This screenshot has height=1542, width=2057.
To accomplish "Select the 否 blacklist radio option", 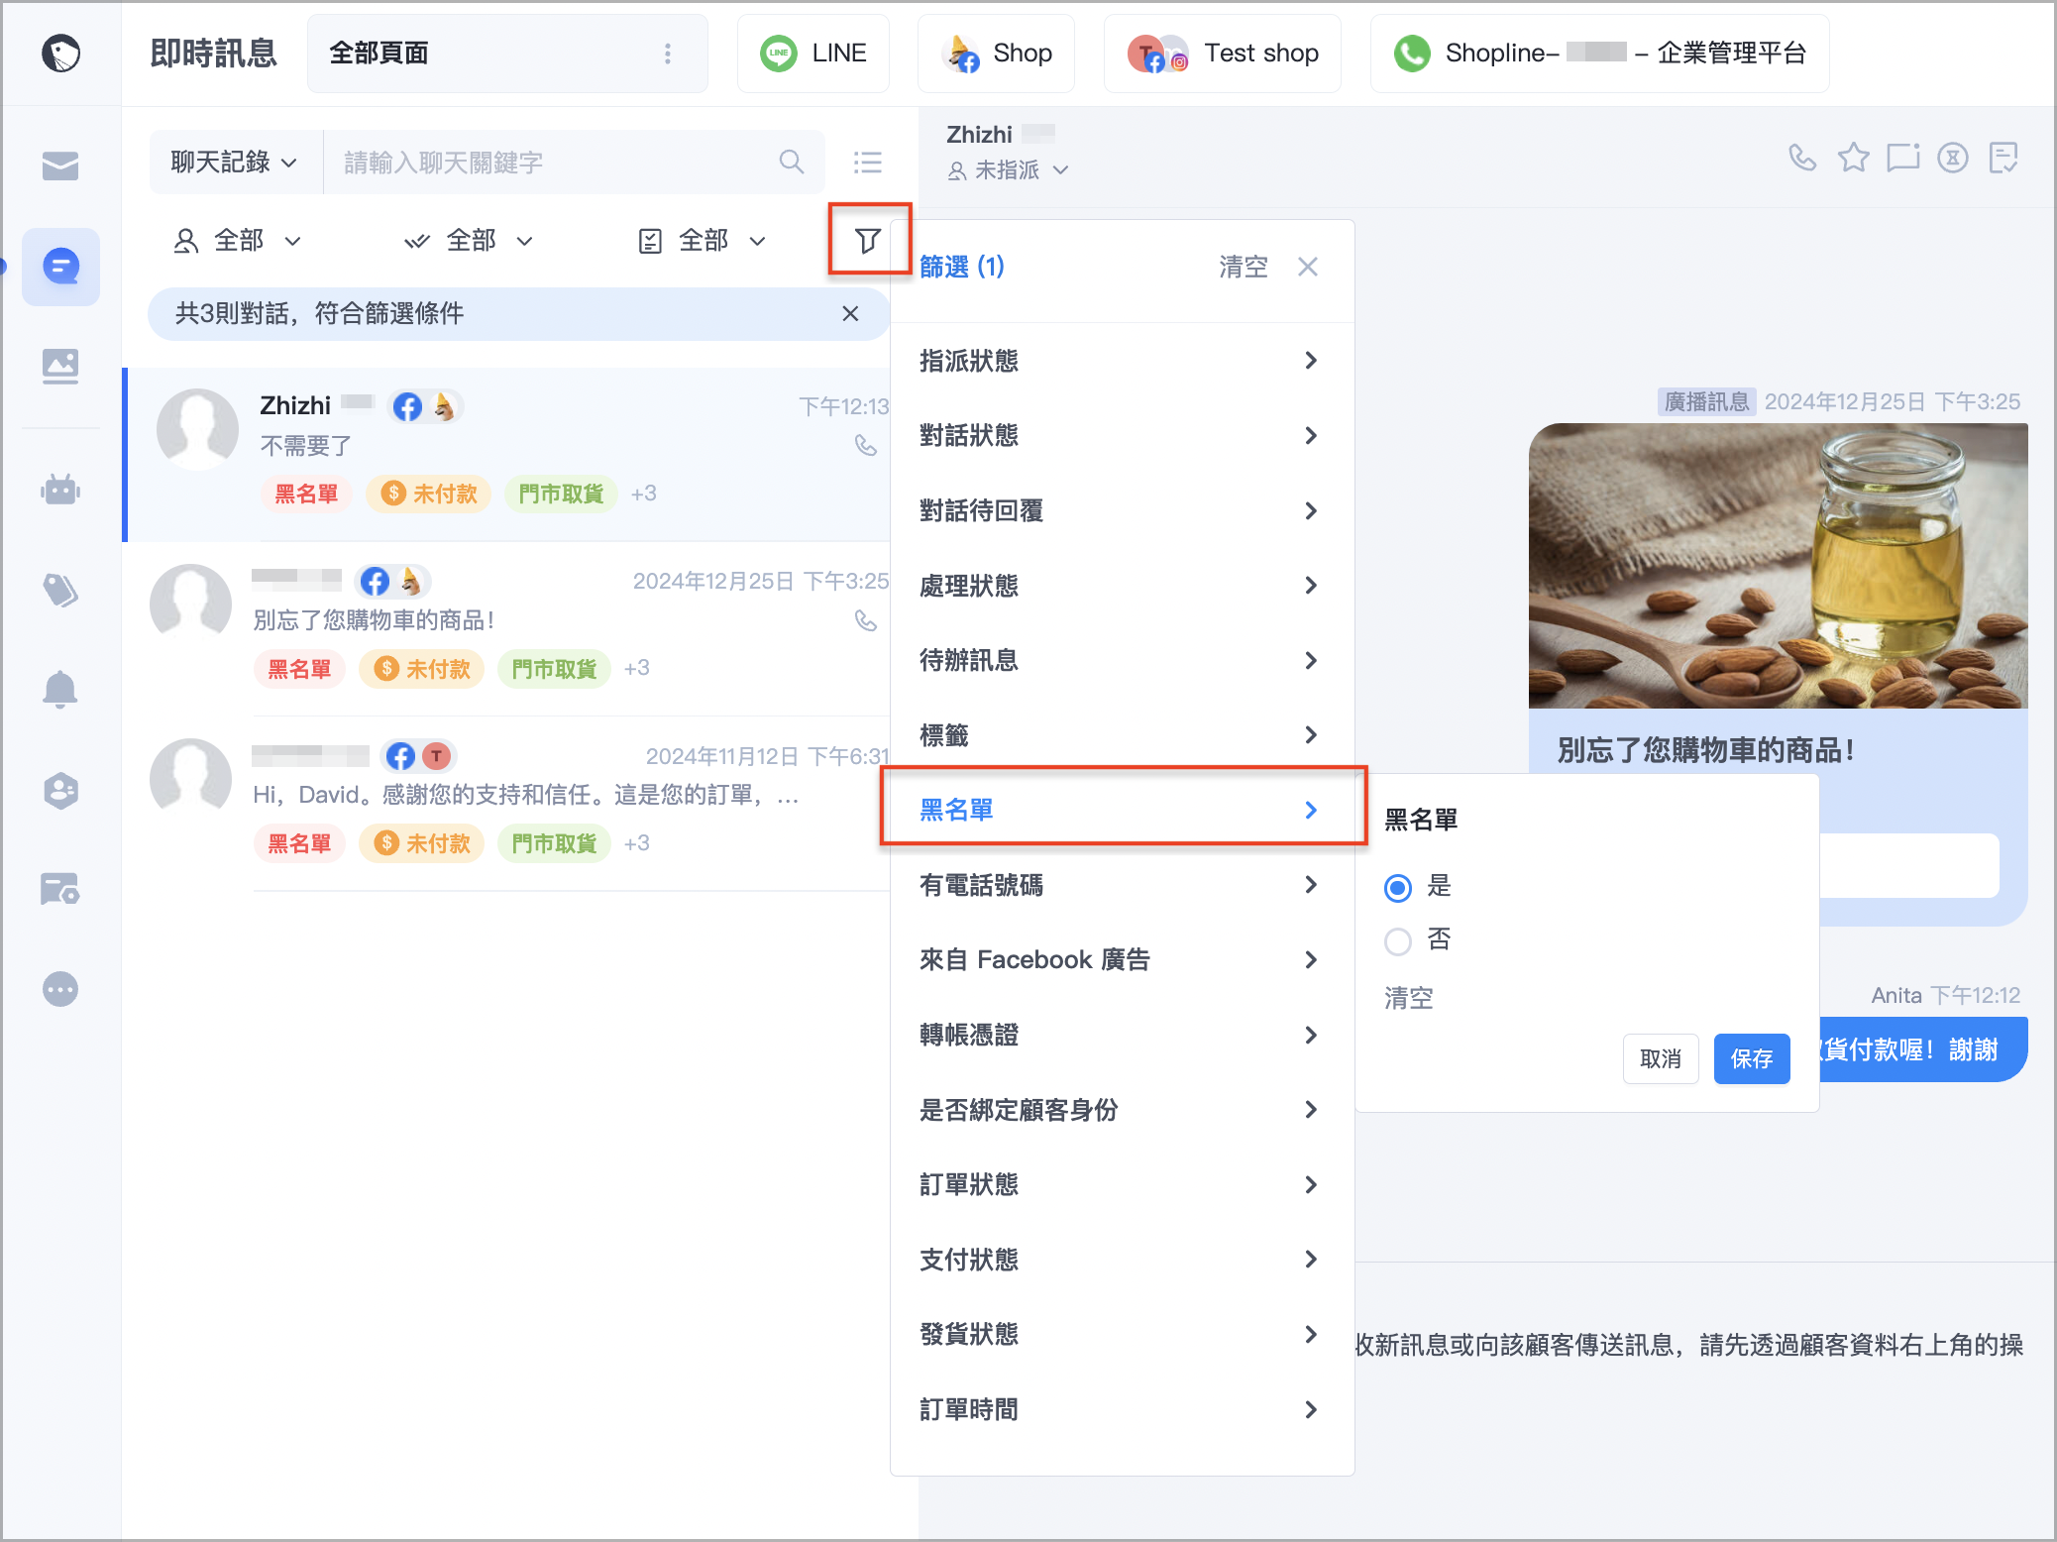I will [x=1398, y=940].
